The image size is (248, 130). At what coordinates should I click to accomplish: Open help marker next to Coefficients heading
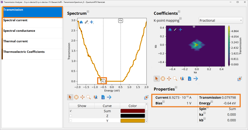(179, 12)
